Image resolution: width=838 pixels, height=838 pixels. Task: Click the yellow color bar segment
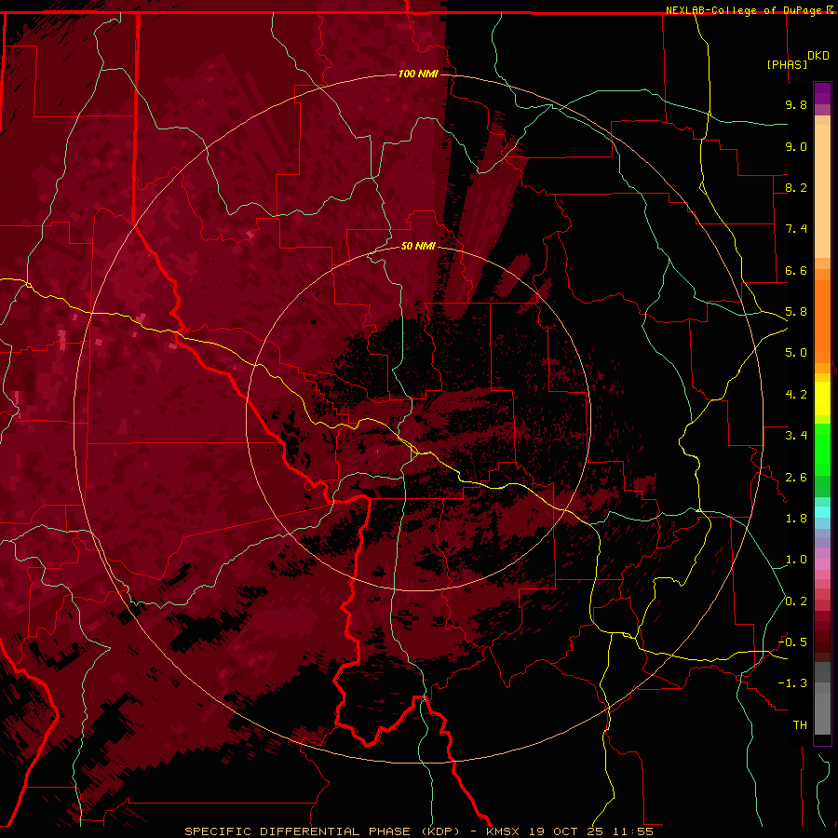click(822, 399)
